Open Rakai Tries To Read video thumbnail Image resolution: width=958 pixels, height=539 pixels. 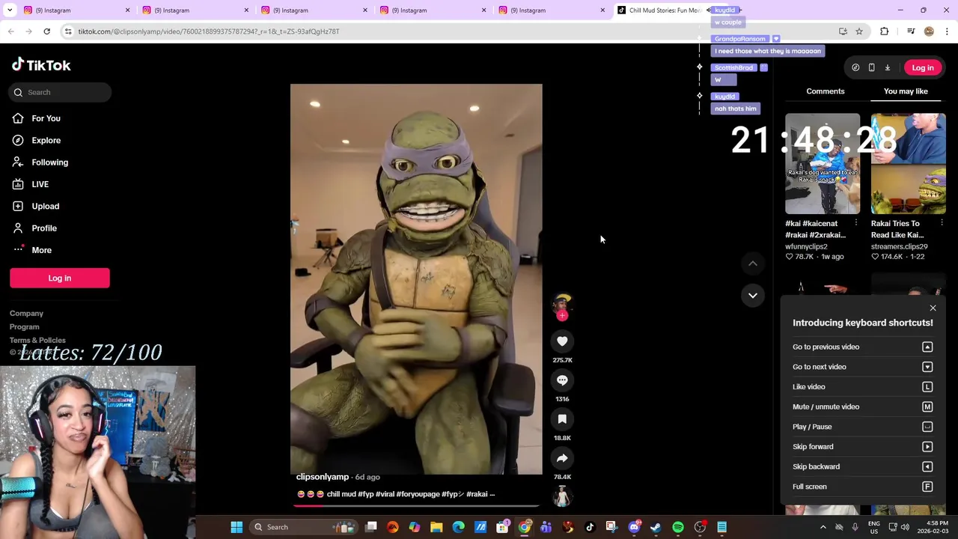click(909, 164)
